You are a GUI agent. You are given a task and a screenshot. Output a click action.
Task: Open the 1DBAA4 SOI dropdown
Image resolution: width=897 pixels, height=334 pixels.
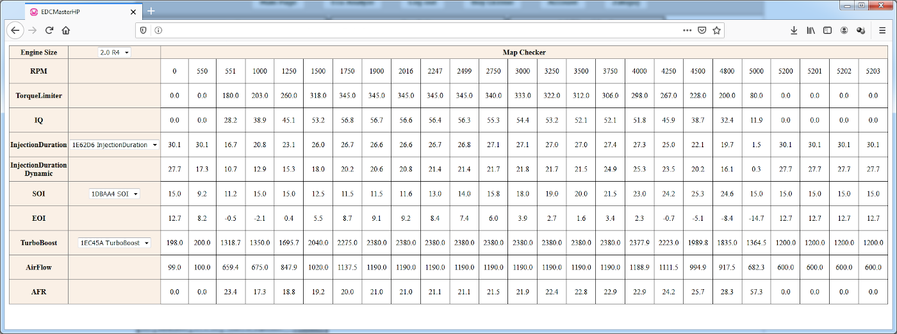[x=115, y=194]
